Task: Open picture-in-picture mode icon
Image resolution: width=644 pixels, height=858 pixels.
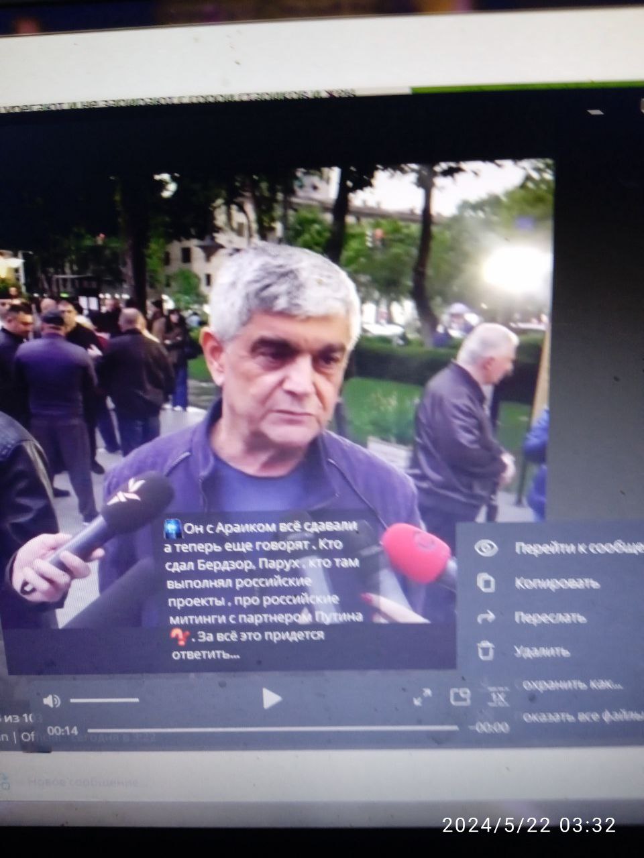Action: tap(460, 697)
